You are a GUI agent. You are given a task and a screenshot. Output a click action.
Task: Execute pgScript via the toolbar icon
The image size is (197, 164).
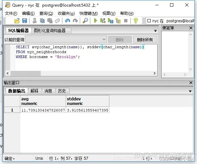[103, 21]
